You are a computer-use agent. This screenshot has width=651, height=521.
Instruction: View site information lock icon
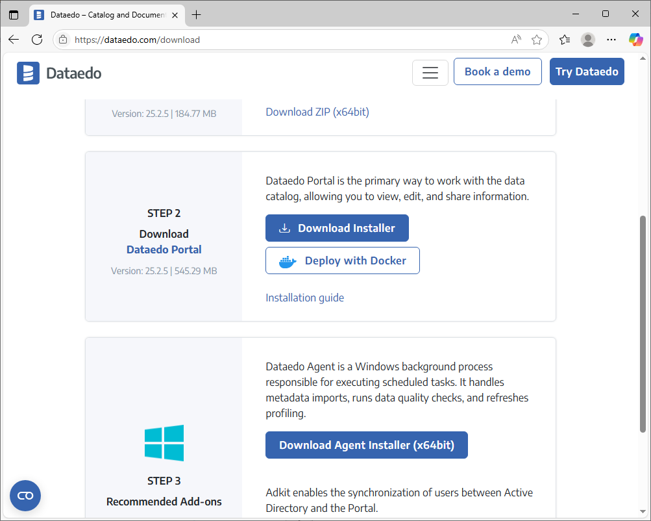[63, 40]
